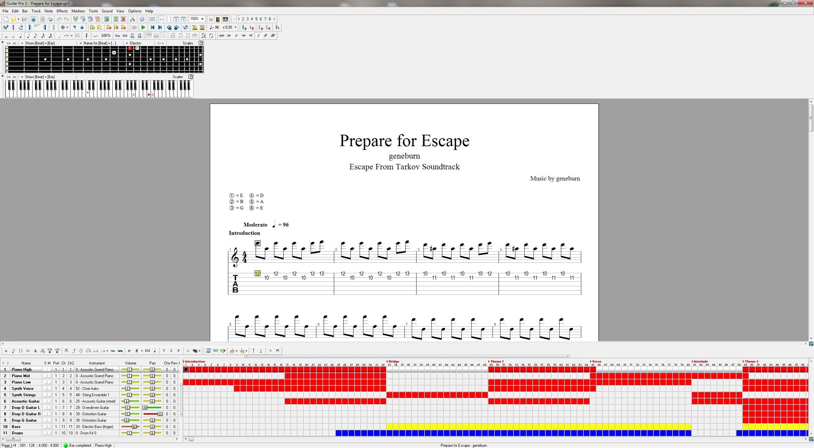This screenshot has width=814, height=448.
Task: Open the Markers menu
Action: (78, 11)
